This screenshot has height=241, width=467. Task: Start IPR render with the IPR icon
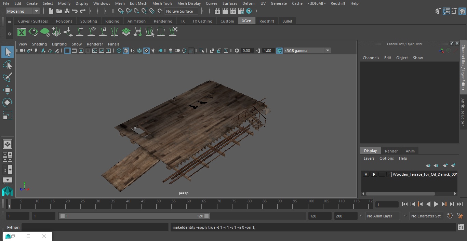233,11
